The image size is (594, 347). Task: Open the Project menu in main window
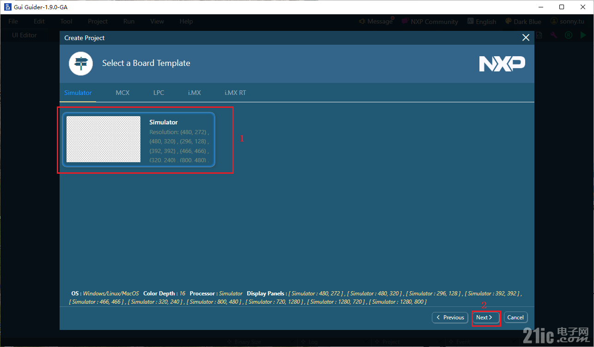pos(97,21)
